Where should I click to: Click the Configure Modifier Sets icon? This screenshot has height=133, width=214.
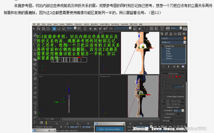pyautogui.click(x=183, y=66)
